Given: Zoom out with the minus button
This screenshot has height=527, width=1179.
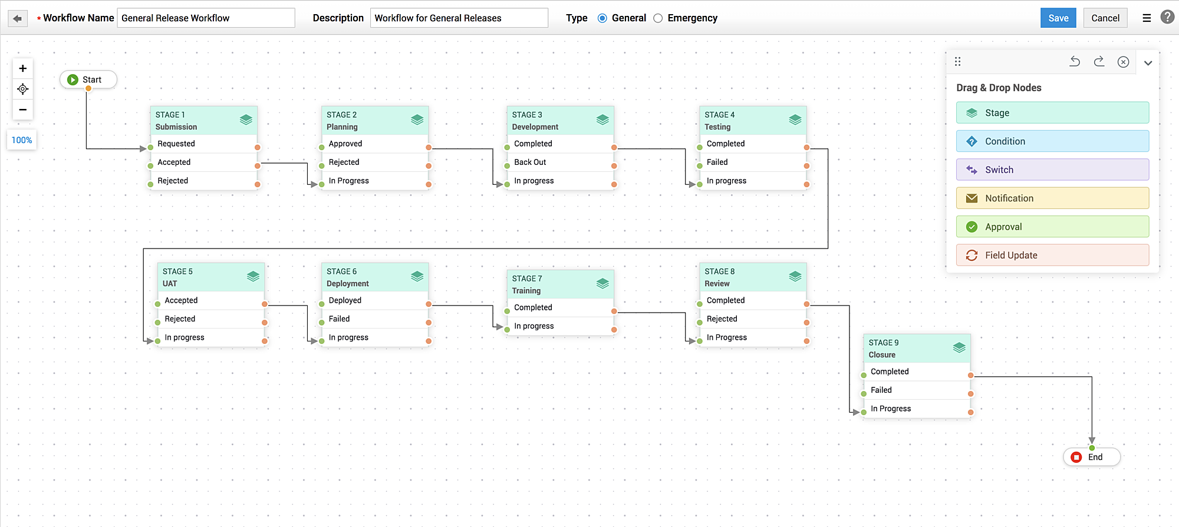Looking at the screenshot, I should [23, 110].
